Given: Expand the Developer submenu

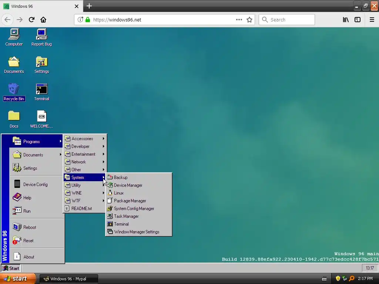Looking at the screenshot, I should click(85, 146).
